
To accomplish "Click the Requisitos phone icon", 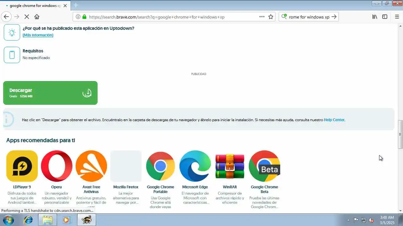I will tap(12, 55).
